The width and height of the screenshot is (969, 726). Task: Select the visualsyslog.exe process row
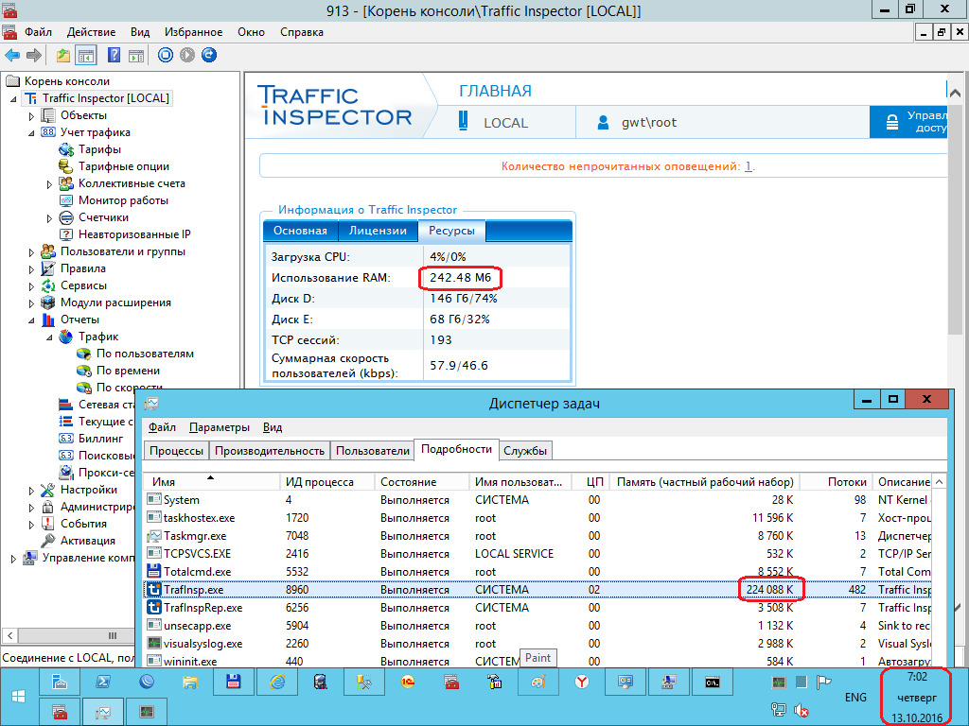(537, 643)
